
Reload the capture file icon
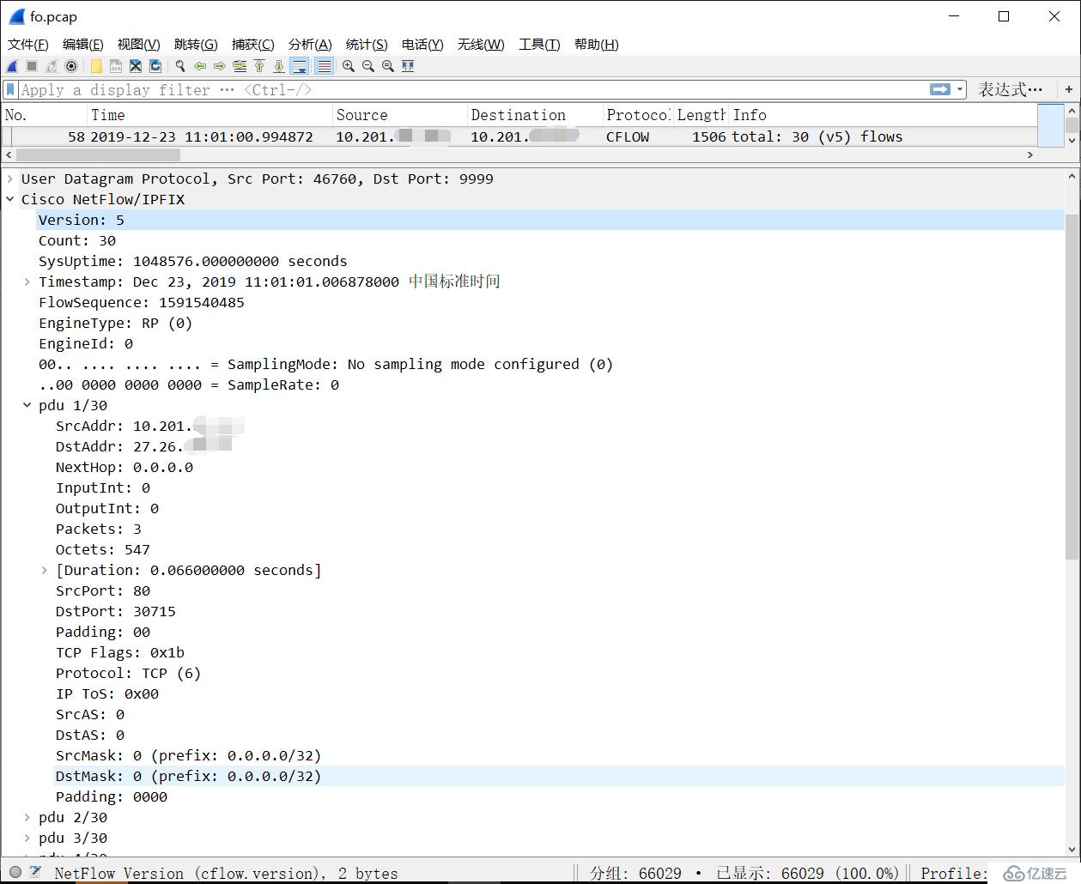tap(155, 66)
